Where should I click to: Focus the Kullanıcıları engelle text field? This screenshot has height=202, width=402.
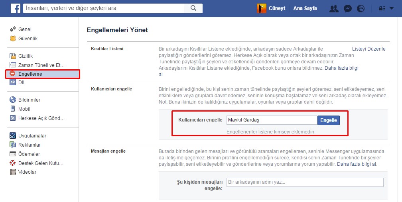272,120
